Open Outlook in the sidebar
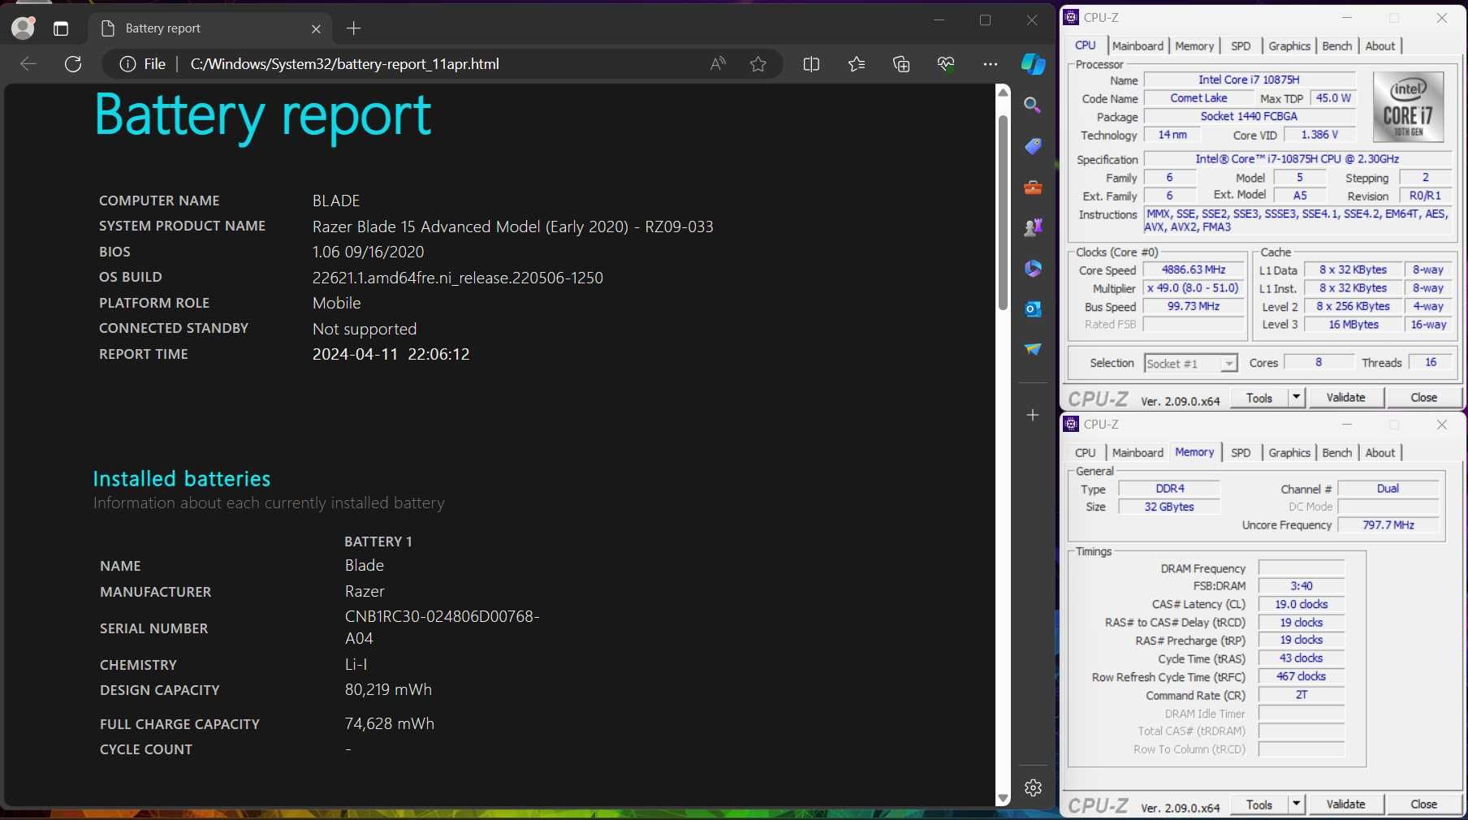This screenshot has height=820, width=1468. [1033, 309]
